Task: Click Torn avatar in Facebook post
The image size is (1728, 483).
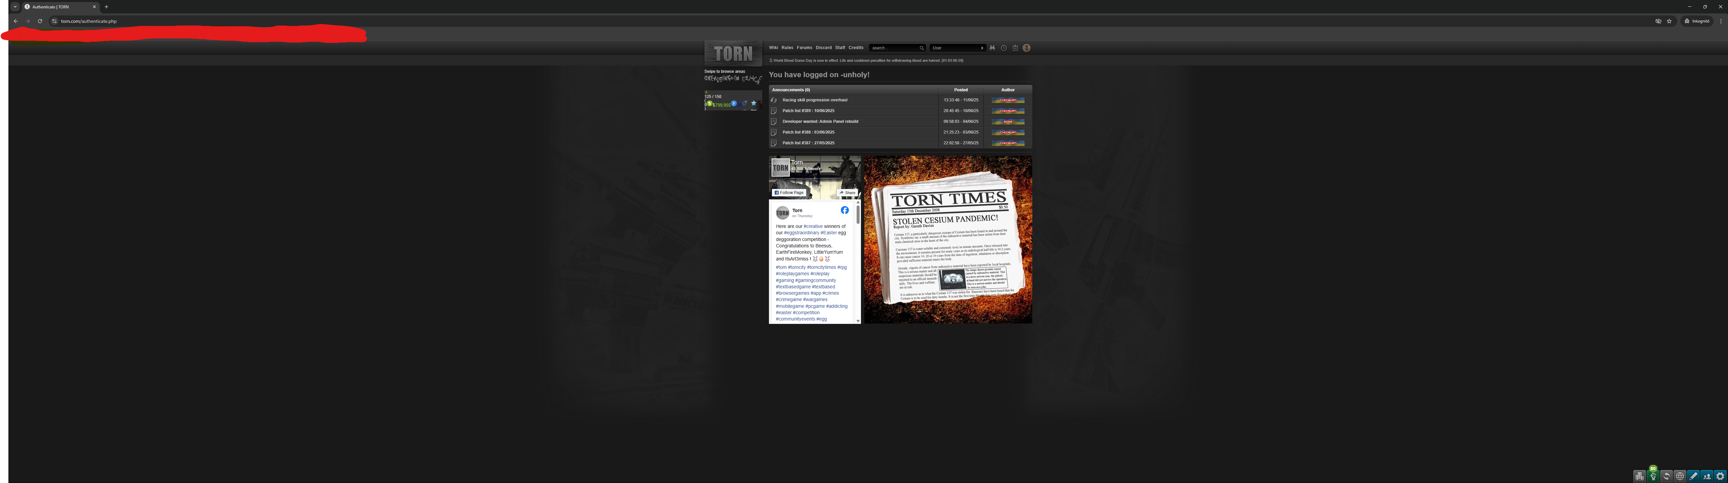Action: [x=782, y=213]
